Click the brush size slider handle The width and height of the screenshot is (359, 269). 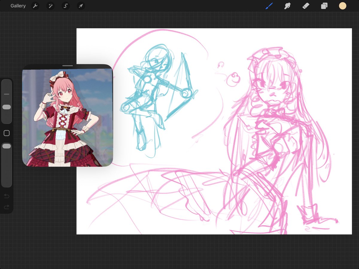point(7,107)
